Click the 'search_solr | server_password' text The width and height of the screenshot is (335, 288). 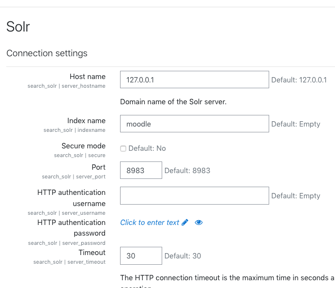[x=67, y=243]
